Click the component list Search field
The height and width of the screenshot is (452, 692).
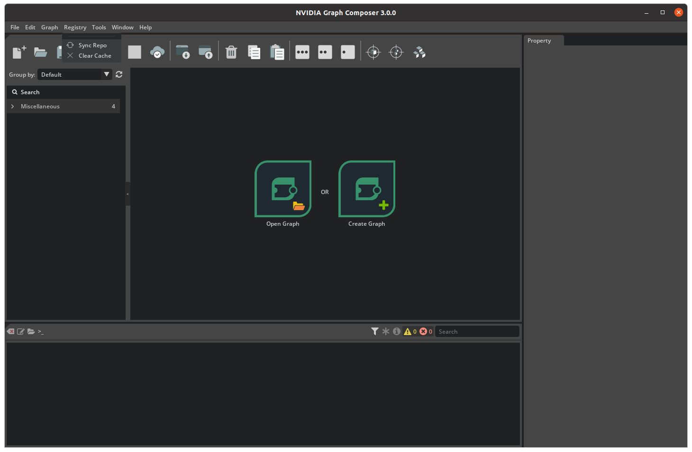click(66, 92)
